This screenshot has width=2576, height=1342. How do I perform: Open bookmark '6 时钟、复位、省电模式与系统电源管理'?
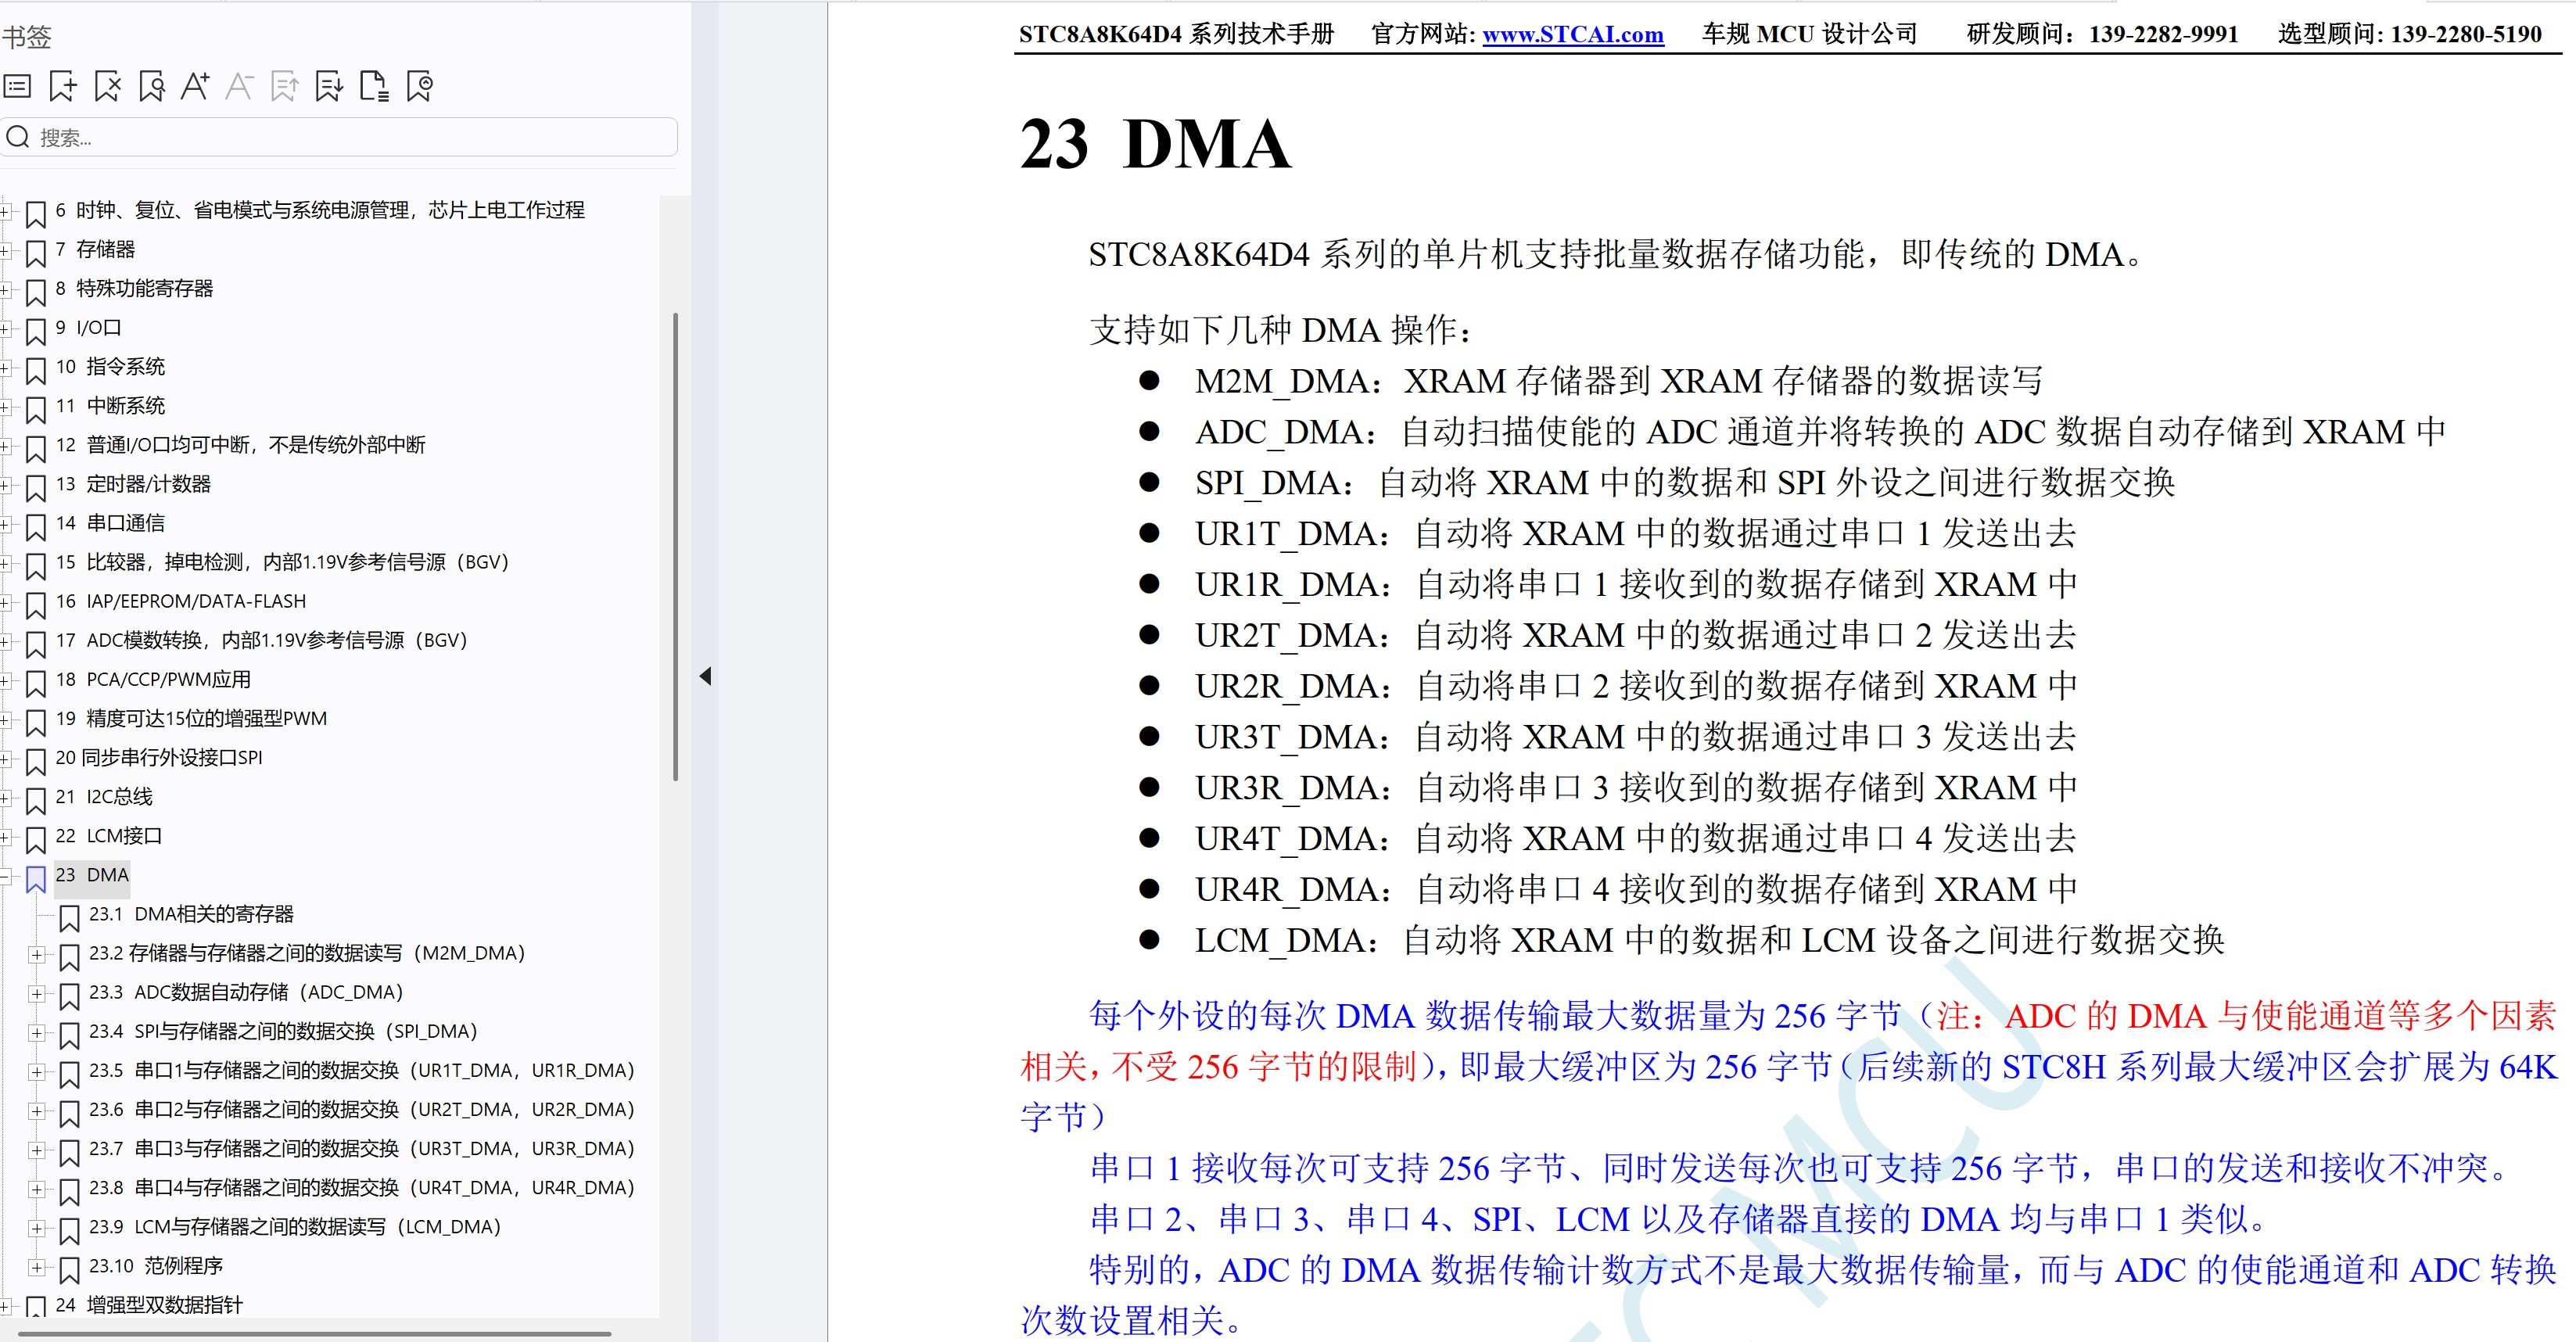coord(320,210)
